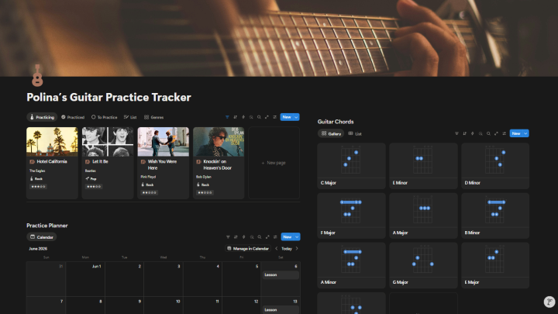Open the F Major chord card
This screenshot has height=314, width=558.
[351, 216]
